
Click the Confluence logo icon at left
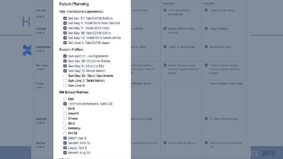coord(27,50)
